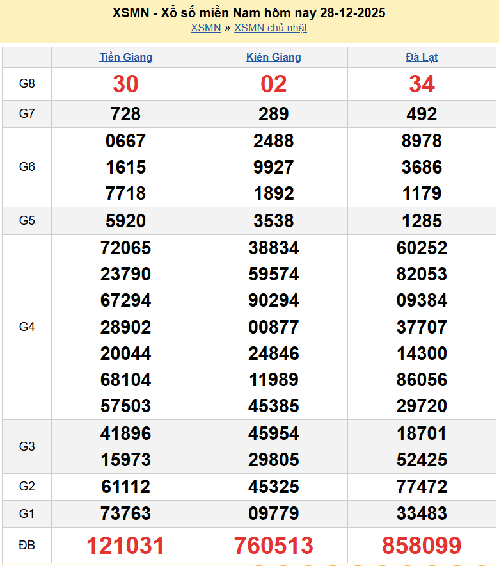This screenshot has height=566, width=499.
Task: Open the XSMN breadcrumb link
Action: tap(205, 28)
